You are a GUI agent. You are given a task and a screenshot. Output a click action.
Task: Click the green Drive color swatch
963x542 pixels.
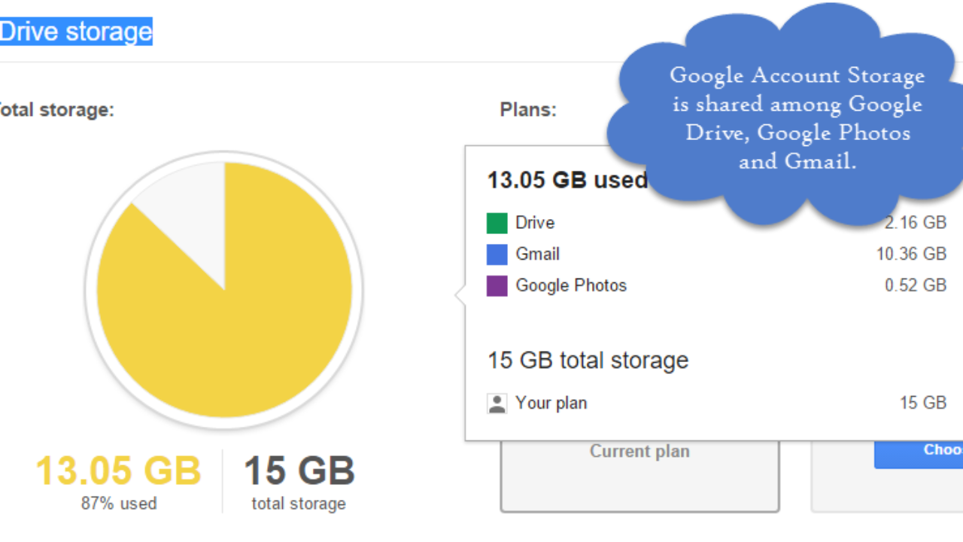(497, 224)
